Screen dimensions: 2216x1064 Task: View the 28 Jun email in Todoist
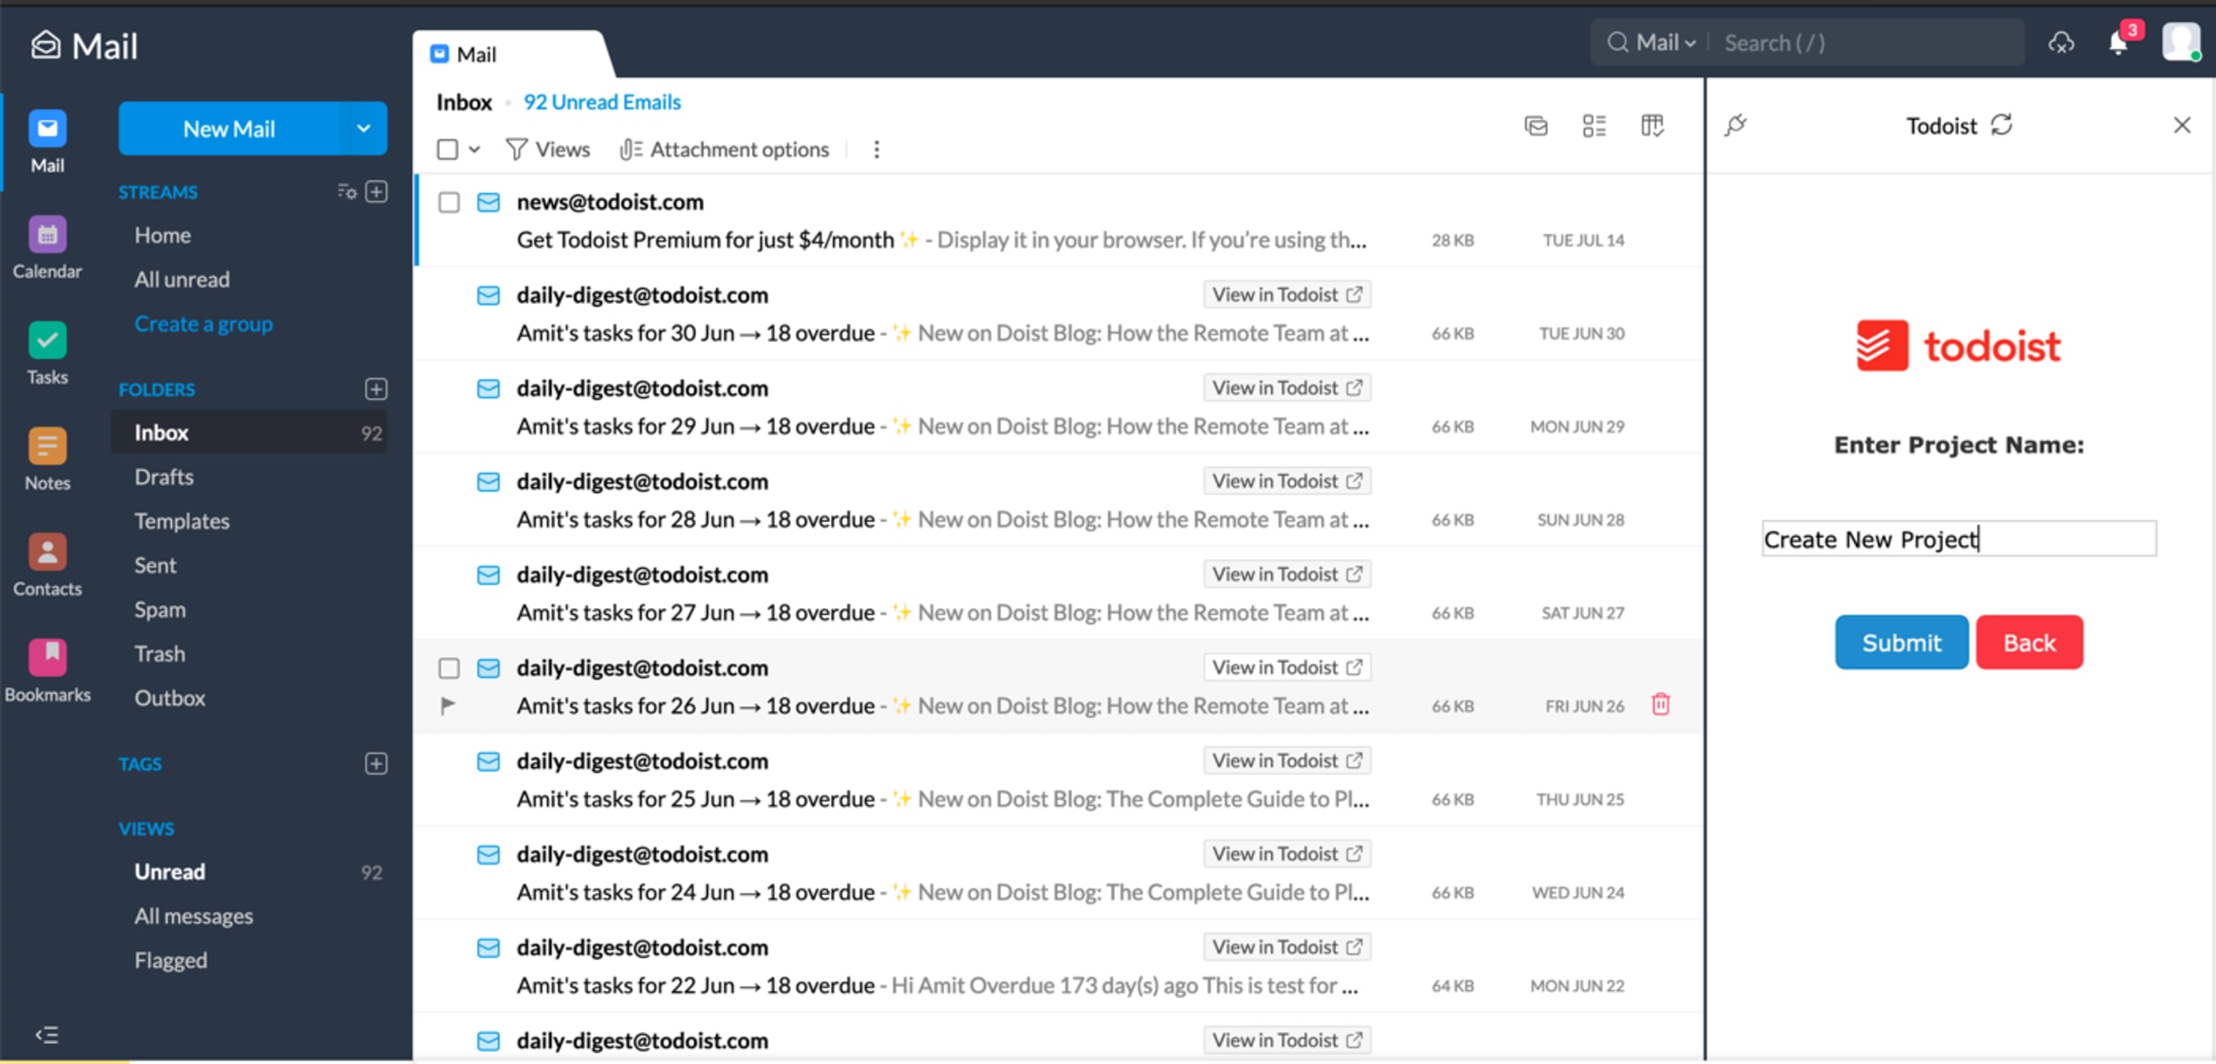pyautogui.click(x=1286, y=480)
